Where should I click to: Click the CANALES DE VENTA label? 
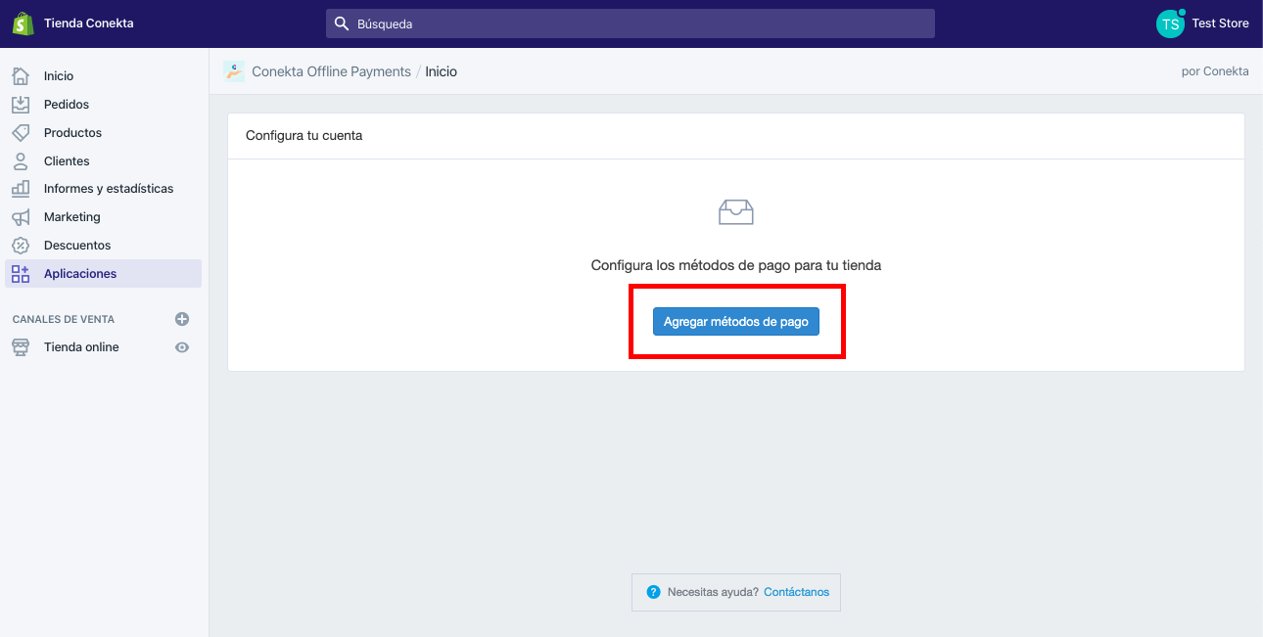[64, 319]
